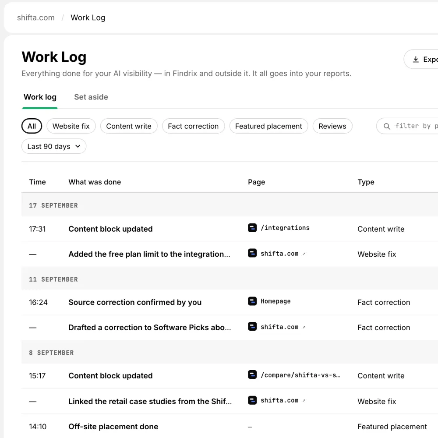Click the Shifta icon in 'Added the free plan limit' row
The width and height of the screenshot is (438, 438).
252,253
